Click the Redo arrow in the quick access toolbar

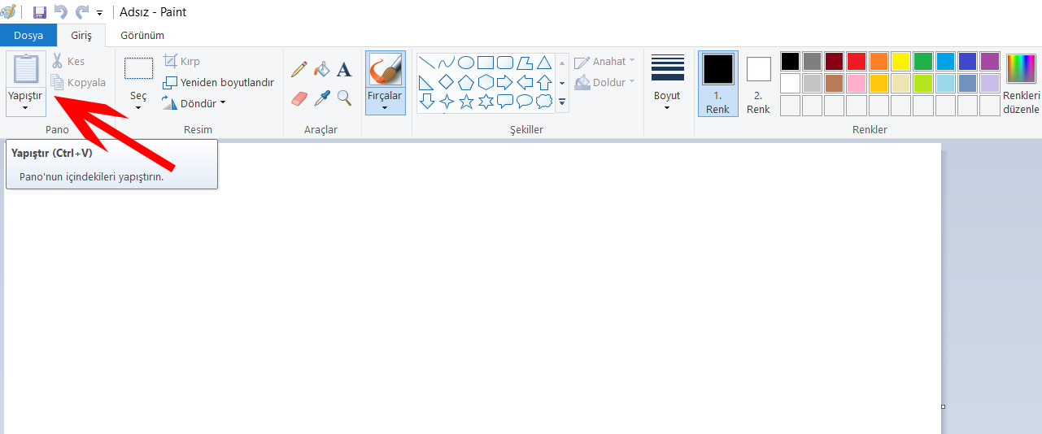click(x=81, y=12)
